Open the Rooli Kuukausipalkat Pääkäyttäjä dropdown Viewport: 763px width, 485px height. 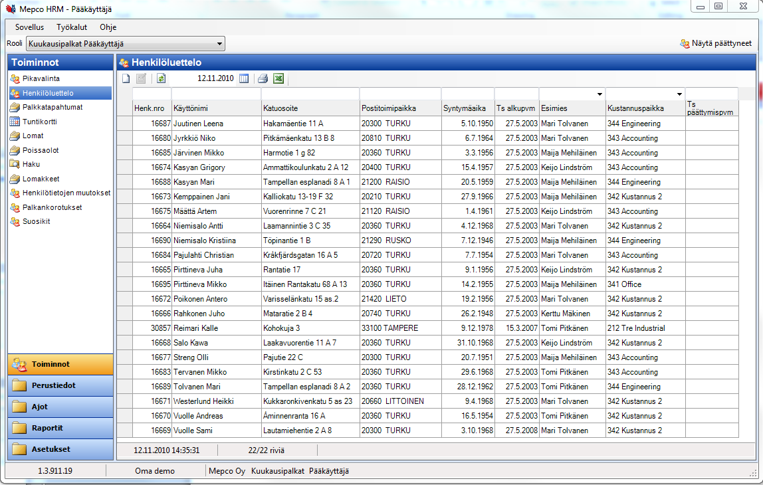click(125, 44)
